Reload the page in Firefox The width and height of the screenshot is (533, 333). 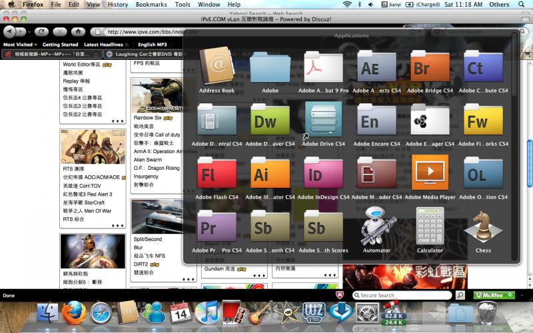tap(41, 32)
